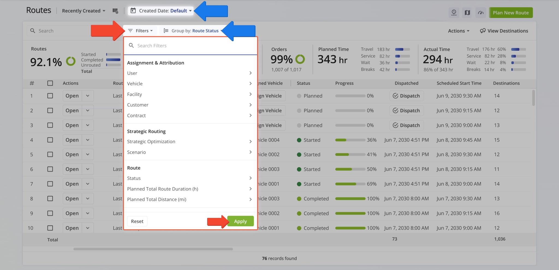Check the checkbox for route row 4
The image size is (559, 270).
[50, 140]
